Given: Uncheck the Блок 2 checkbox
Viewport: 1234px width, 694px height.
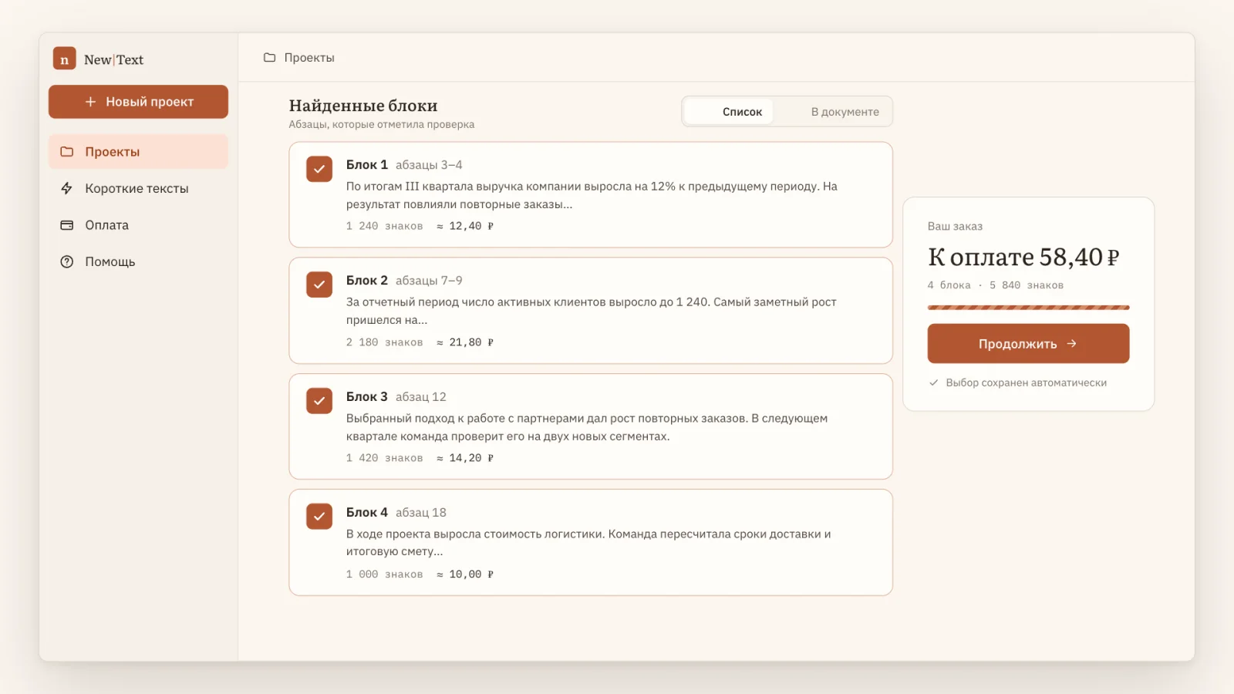Looking at the screenshot, I should click(319, 285).
